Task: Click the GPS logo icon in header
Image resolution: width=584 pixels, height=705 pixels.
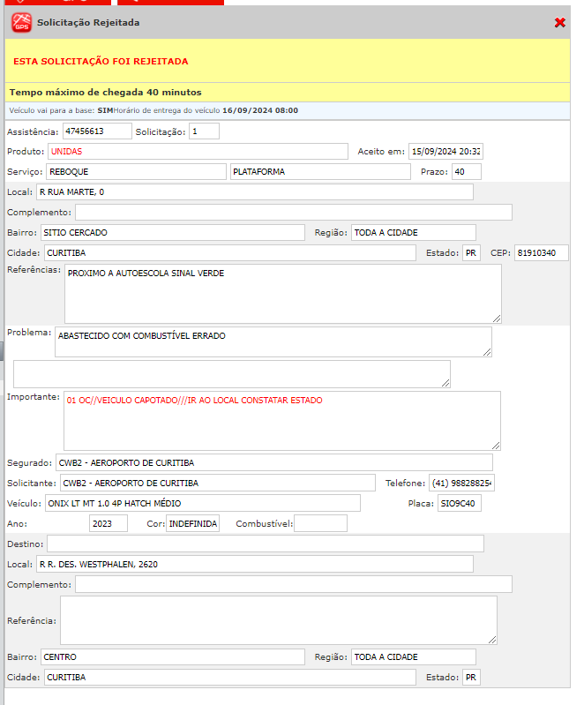Action: pyautogui.click(x=21, y=22)
